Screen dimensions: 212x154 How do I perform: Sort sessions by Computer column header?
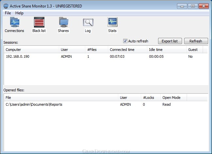(31, 50)
